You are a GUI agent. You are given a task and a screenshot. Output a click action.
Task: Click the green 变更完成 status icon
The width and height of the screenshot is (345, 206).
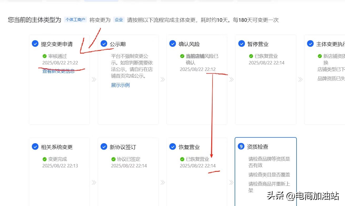(45, 159)
